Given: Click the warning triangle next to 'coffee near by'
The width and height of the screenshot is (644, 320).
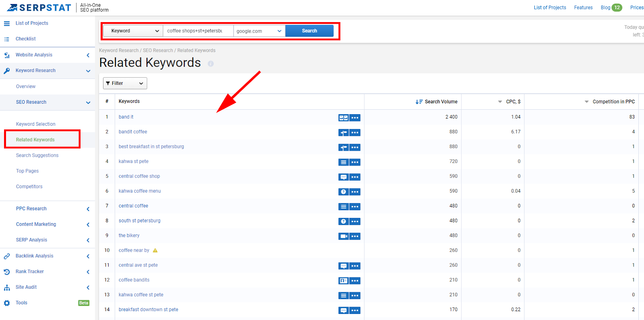Looking at the screenshot, I should pos(155,250).
